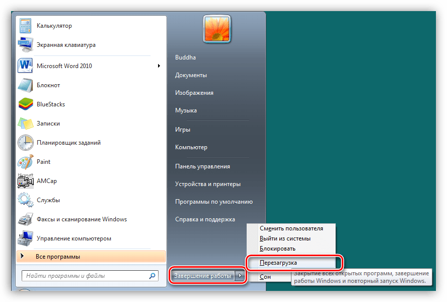This screenshot has width=447, height=302.
Task: Click the AMCap webcam icon
Action: click(x=25, y=181)
